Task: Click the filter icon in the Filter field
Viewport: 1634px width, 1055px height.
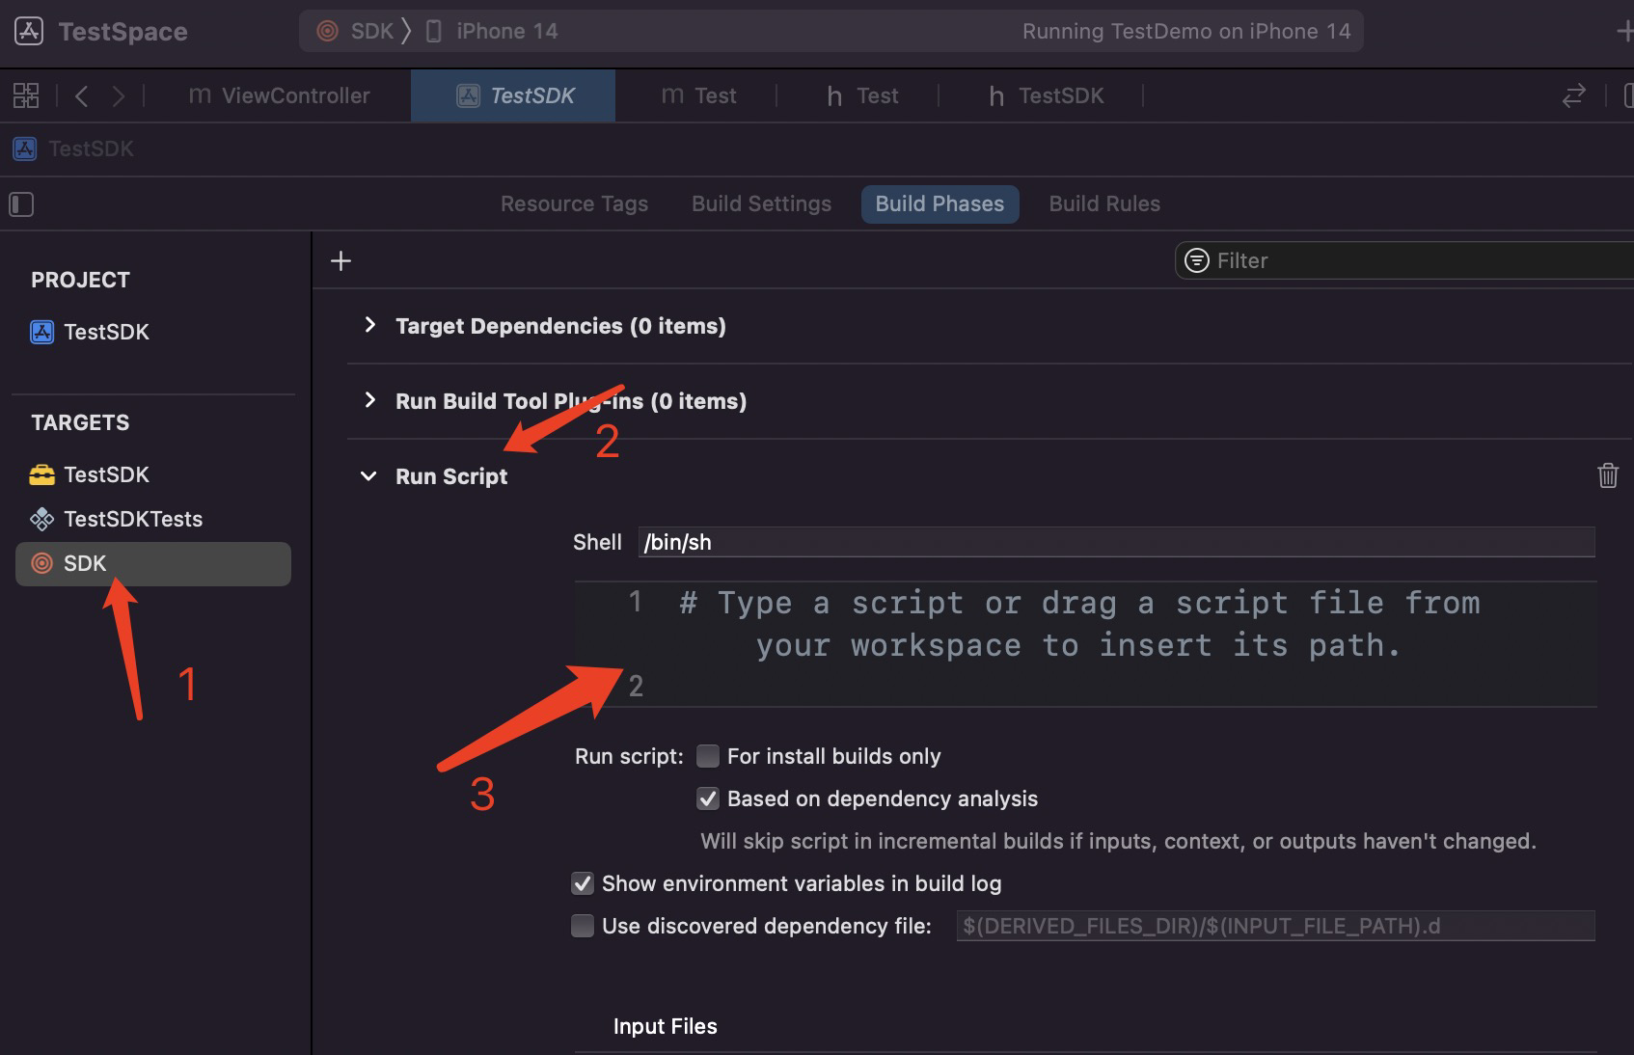Action: (1196, 260)
